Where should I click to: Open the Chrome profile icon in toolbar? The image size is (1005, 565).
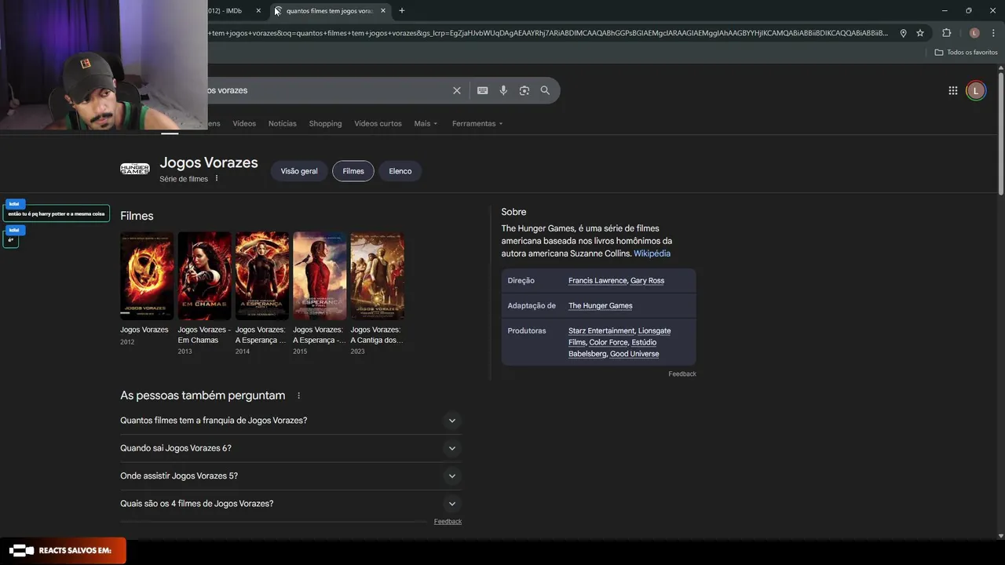pyautogui.click(x=974, y=33)
